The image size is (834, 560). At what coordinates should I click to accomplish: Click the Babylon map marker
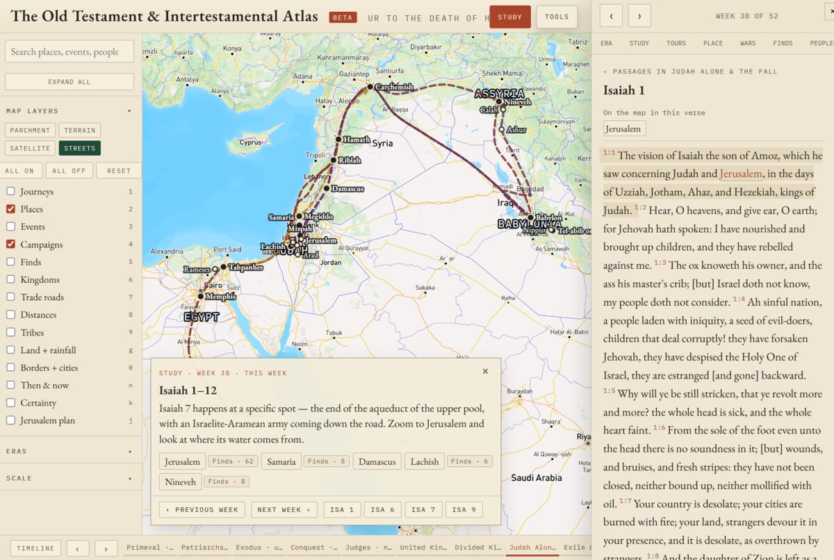[x=530, y=217]
